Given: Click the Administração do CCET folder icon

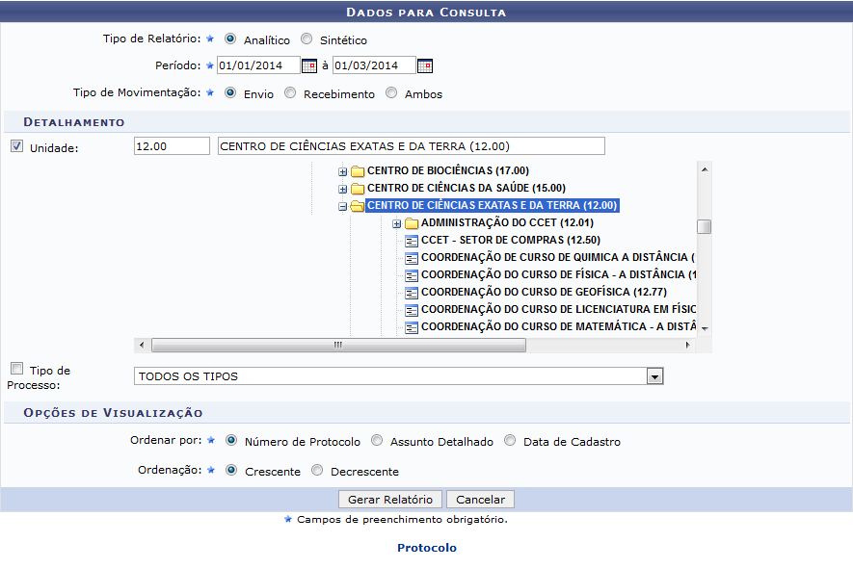Looking at the screenshot, I should tap(411, 223).
